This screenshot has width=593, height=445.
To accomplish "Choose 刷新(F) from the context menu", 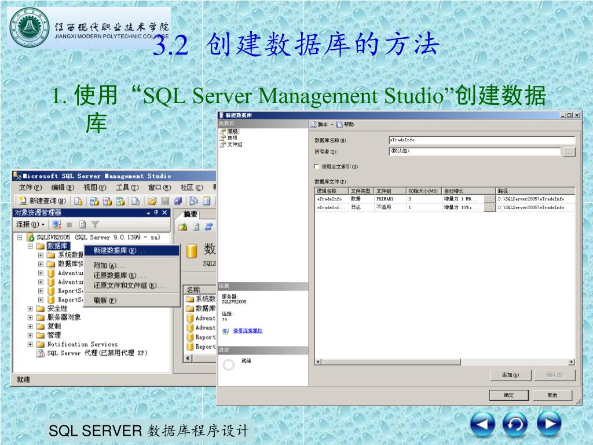I will [131, 301].
